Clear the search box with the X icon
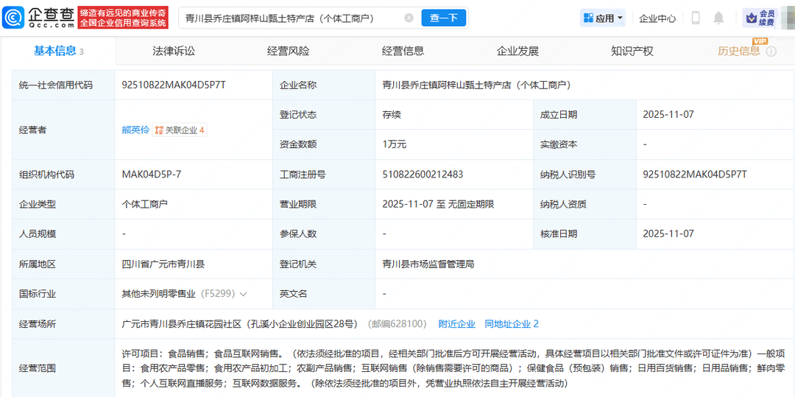The height and width of the screenshot is (397, 795). point(409,18)
